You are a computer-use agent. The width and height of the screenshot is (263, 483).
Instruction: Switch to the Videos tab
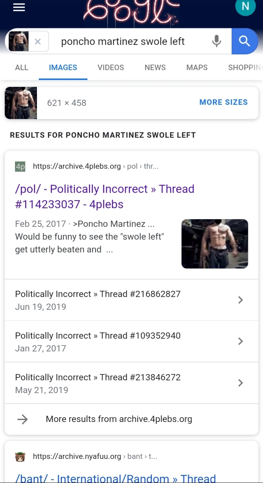coord(110,68)
